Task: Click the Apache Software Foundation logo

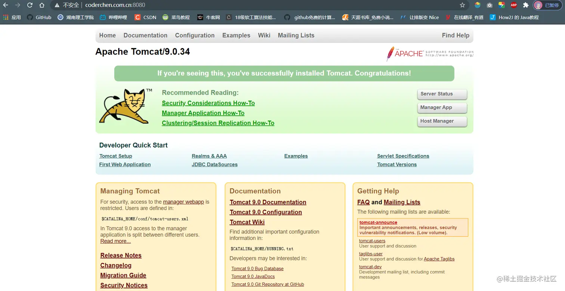Action: (x=430, y=54)
